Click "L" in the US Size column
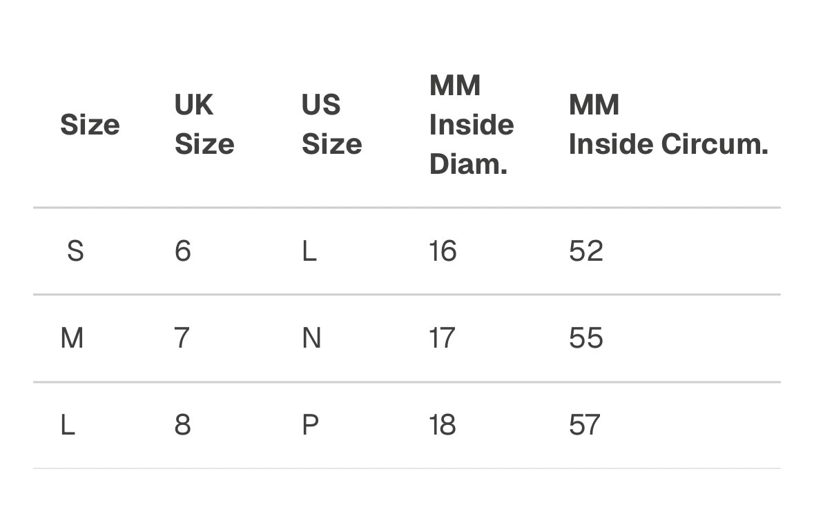Image resolution: width=814 pixels, height=516 pixels. click(x=309, y=251)
